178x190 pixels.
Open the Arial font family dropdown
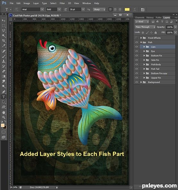(x=33, y=9)
